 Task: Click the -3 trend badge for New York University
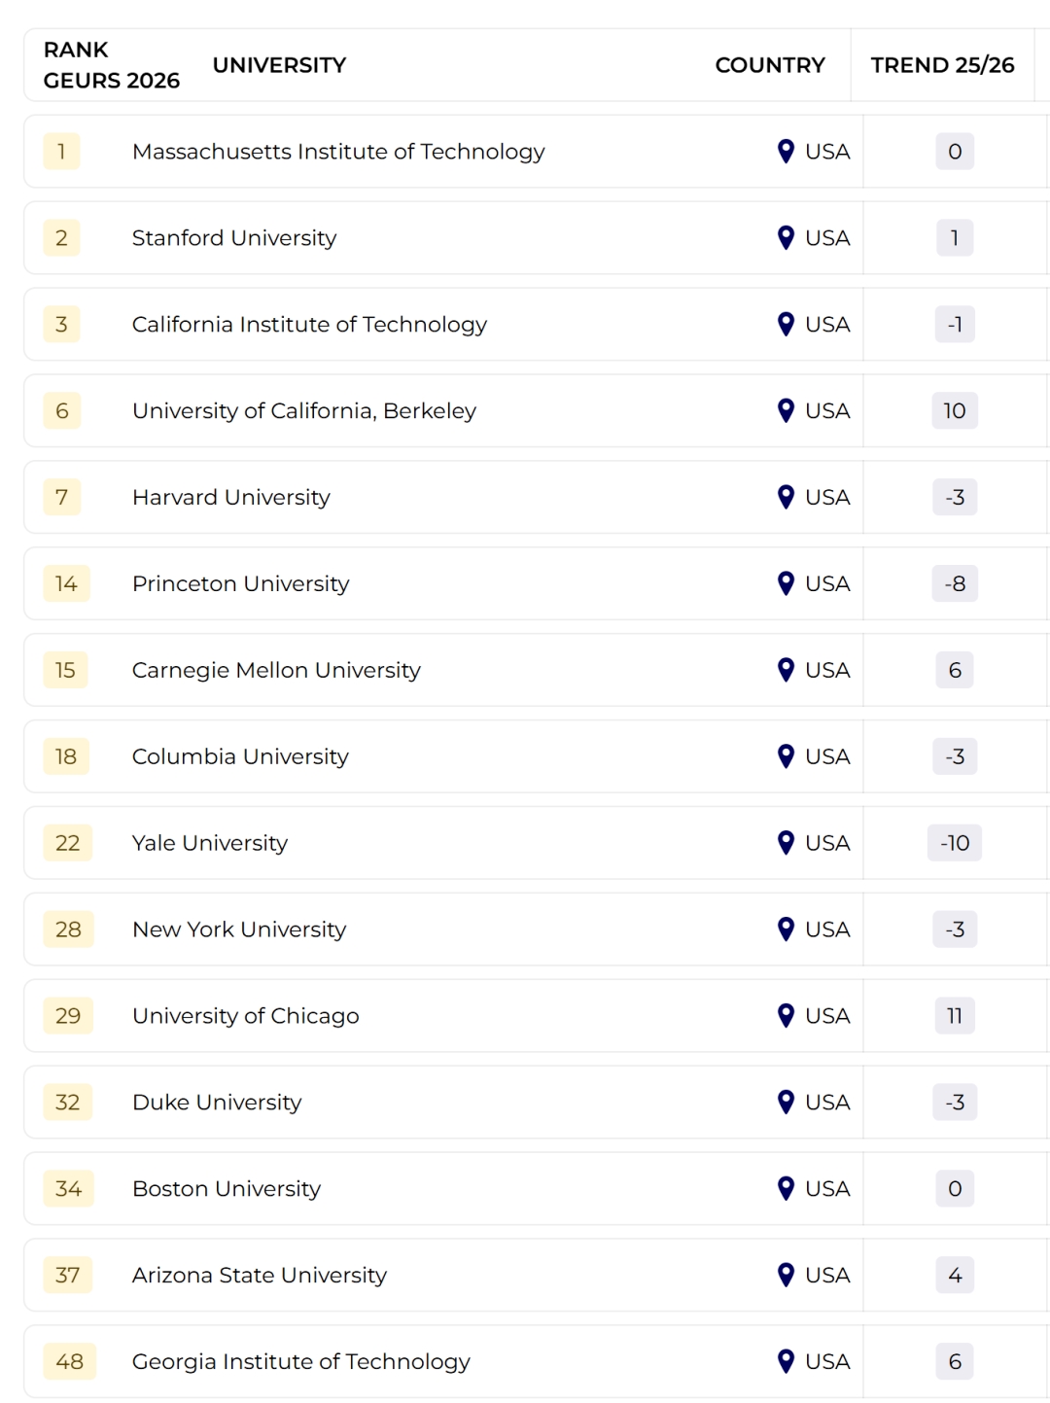[955, 929]
